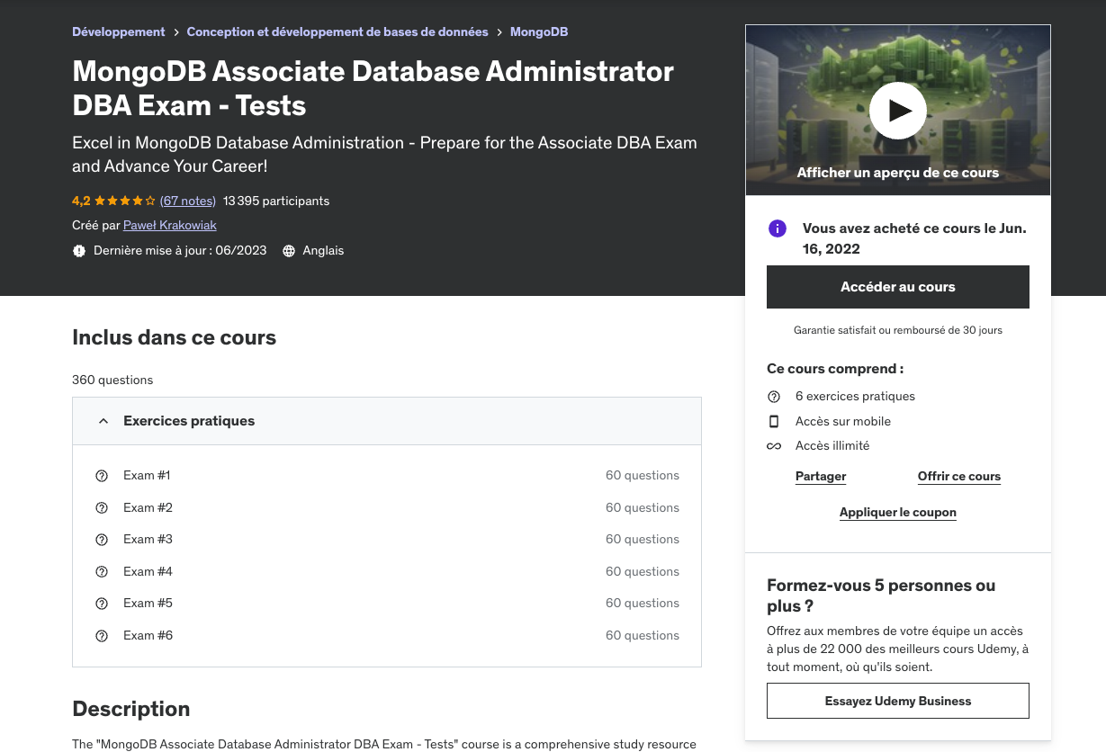Open the 67 notes ratings link
This screenshot has height=752, width=1106.
tap(188, 201)
